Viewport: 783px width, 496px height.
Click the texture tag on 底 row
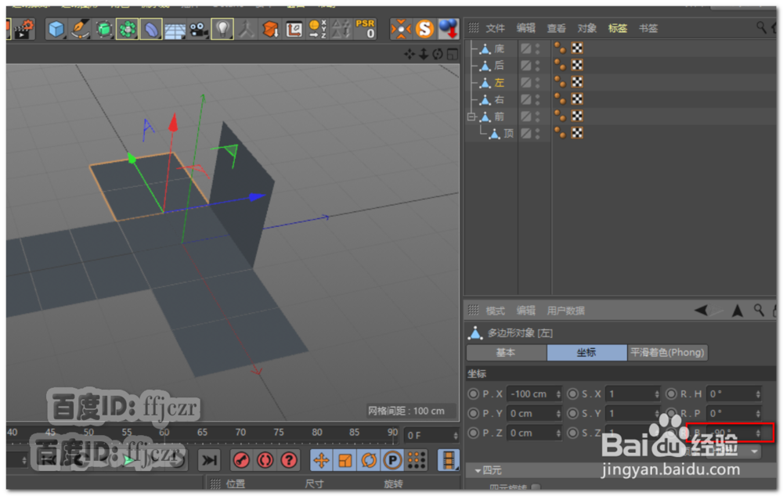577,49
